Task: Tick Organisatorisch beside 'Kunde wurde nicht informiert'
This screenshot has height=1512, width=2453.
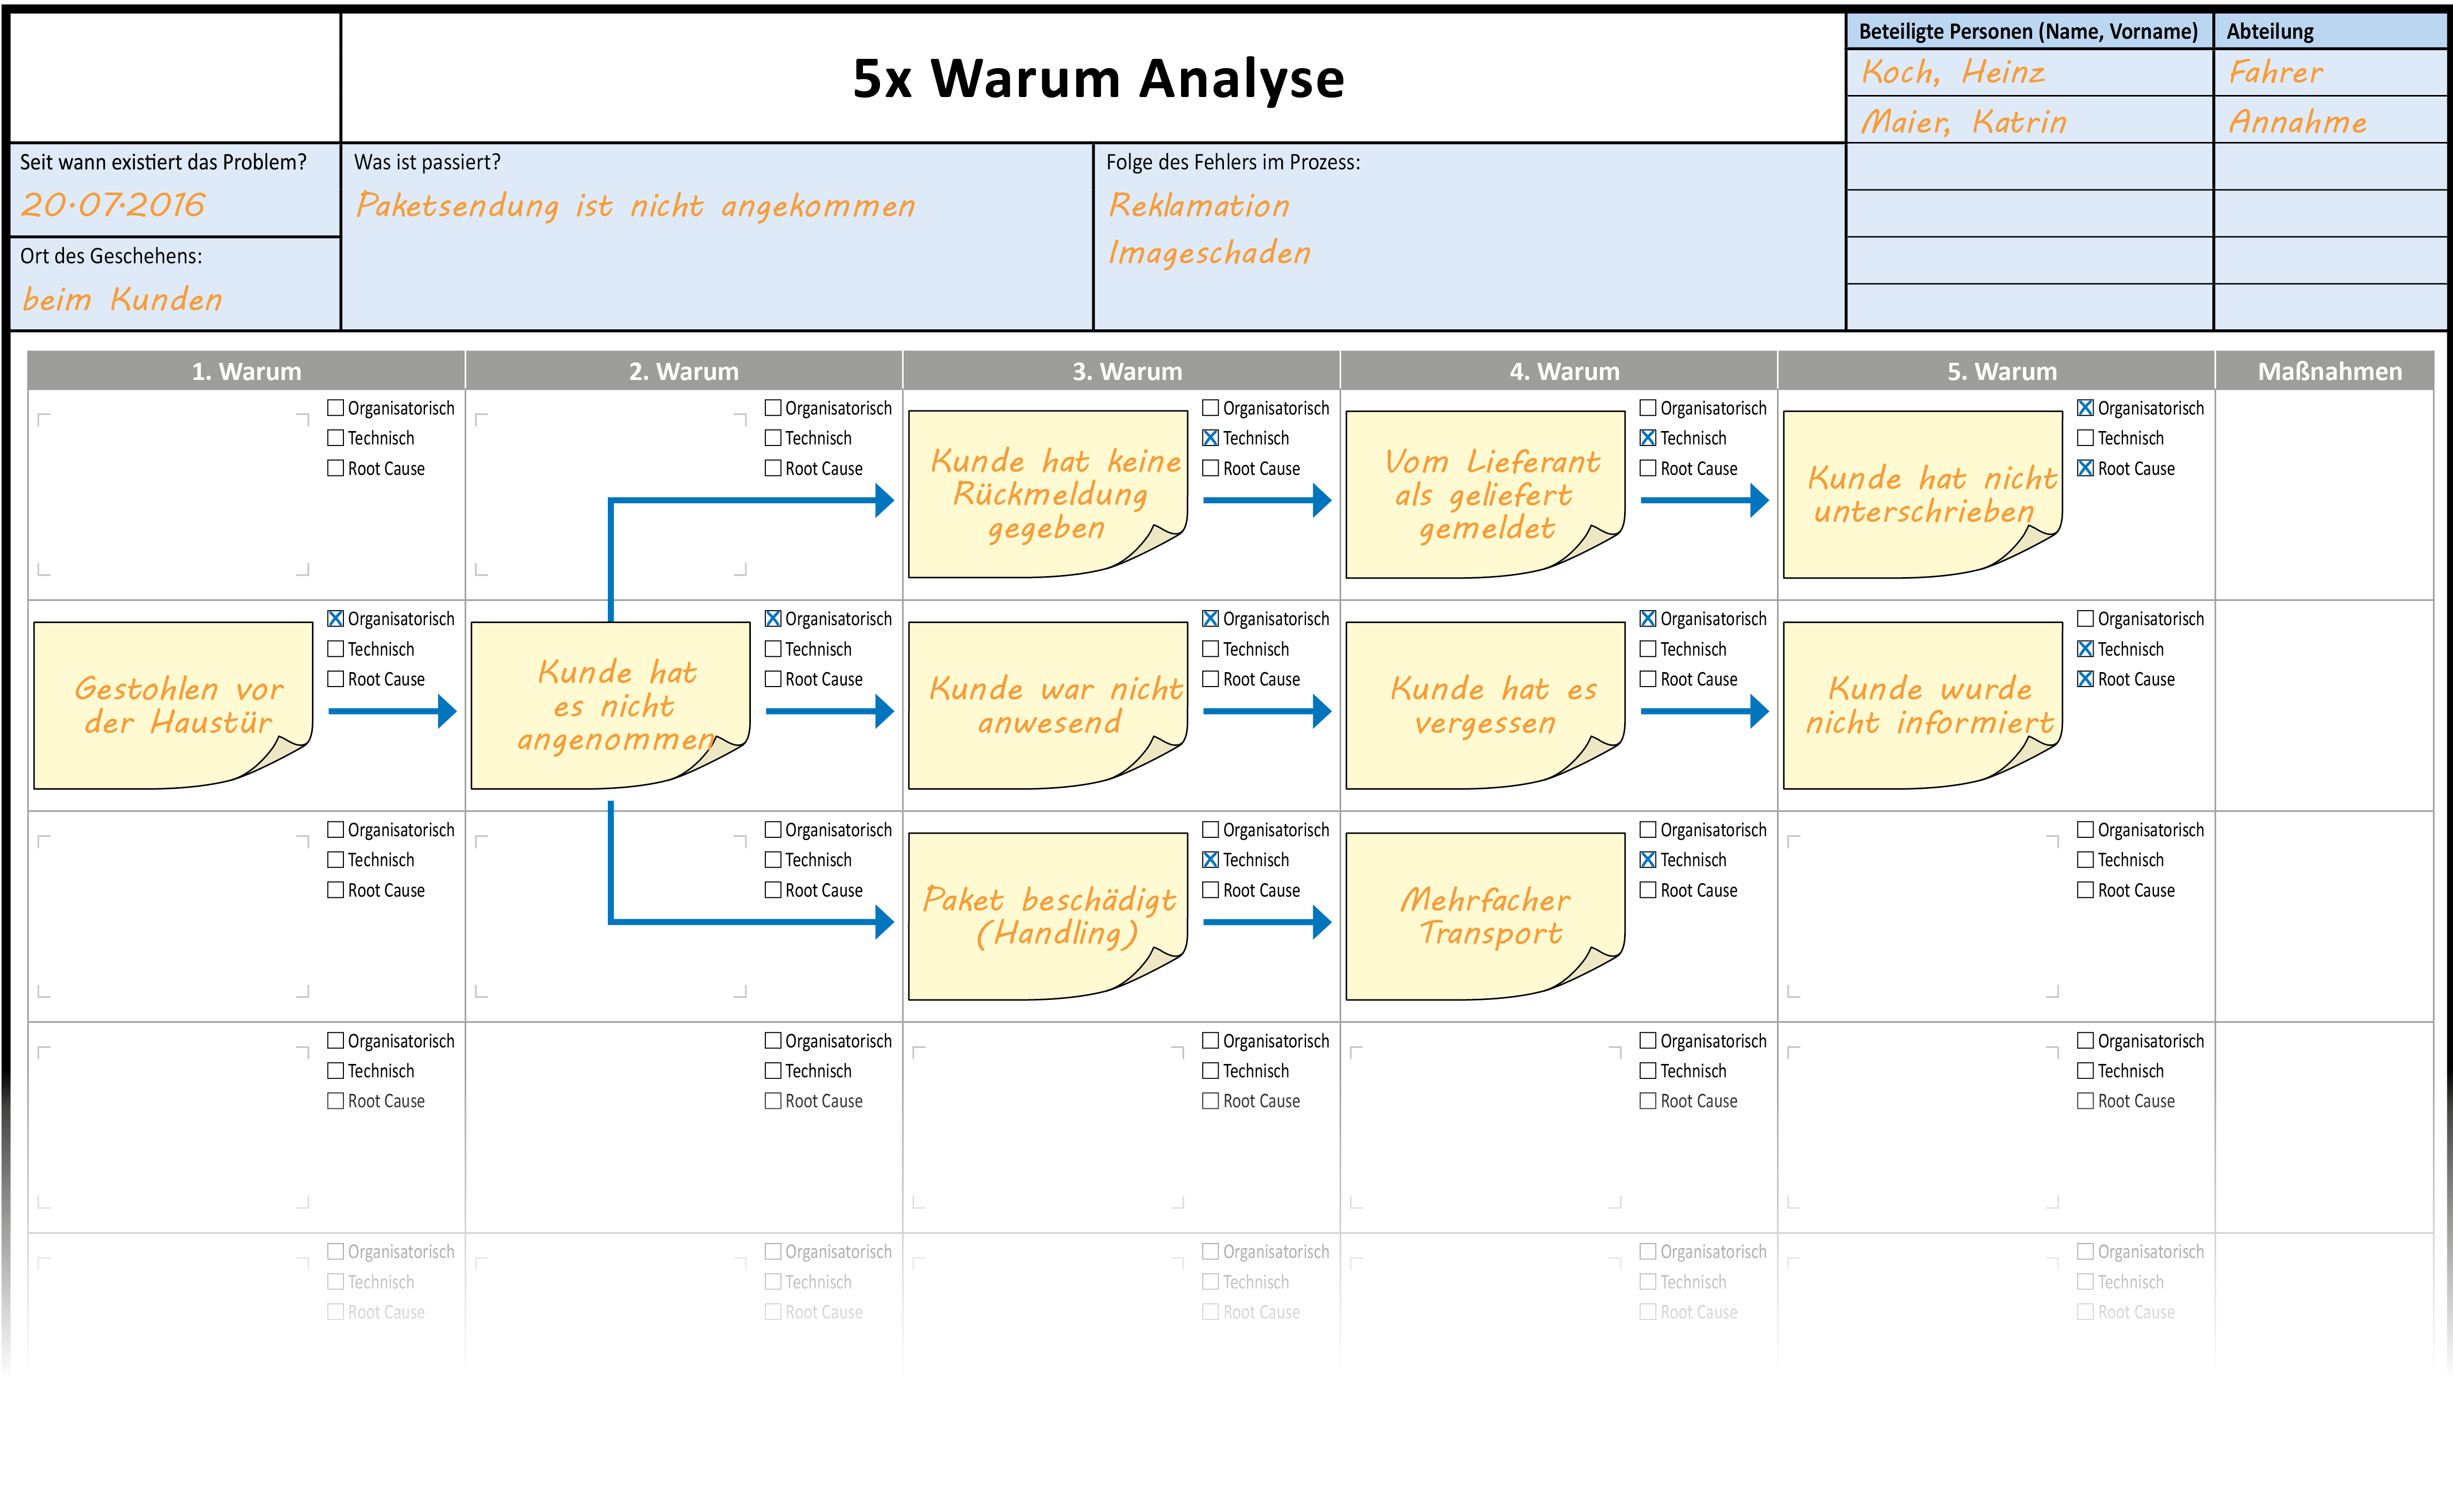Action: [2085, 619]
